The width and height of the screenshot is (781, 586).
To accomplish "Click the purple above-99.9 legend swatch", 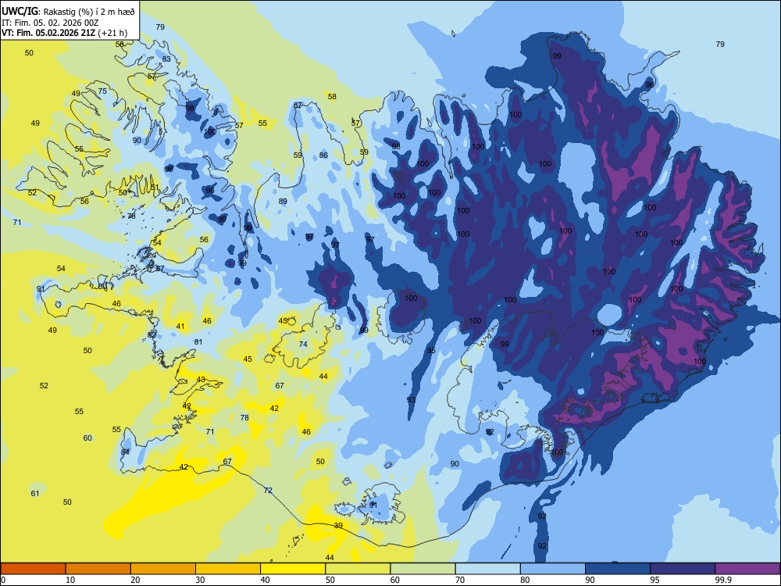I will pyautogui.click(x=747, y=569).
